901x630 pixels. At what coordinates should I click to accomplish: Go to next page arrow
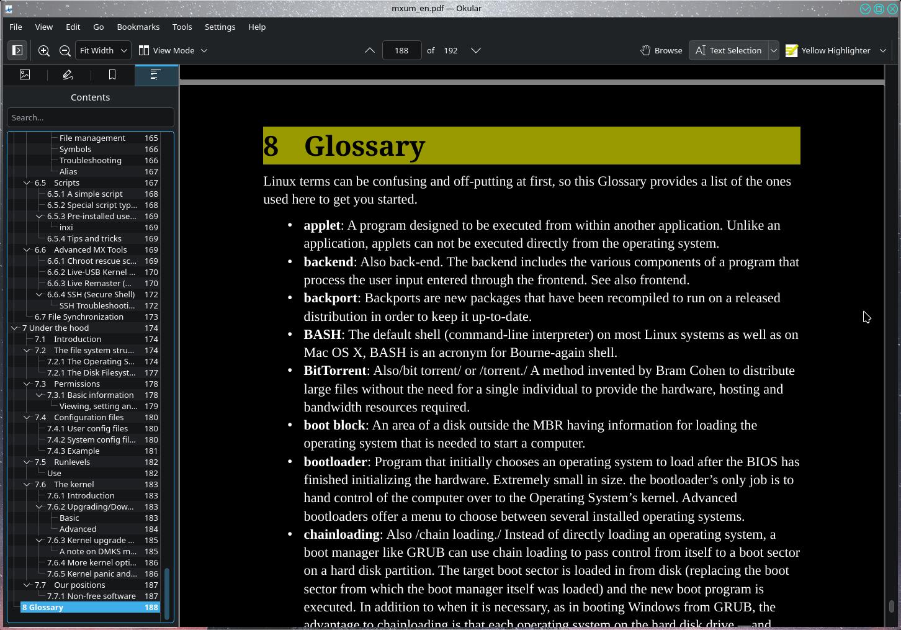pos(476,50)
